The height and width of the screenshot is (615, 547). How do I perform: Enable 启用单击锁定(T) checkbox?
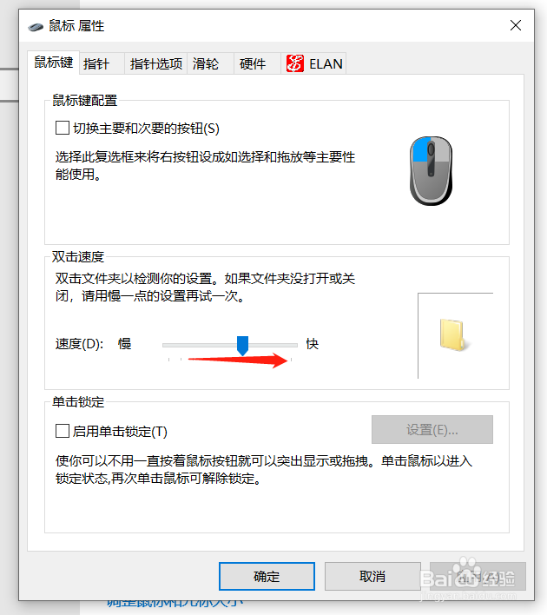[x=63, y=431]
